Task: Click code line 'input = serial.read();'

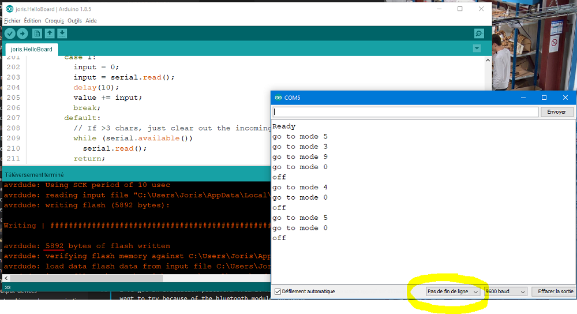Action: pos(123,77)
